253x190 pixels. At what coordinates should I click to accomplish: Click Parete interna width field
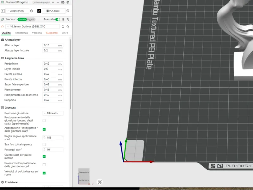coord(53,79)
